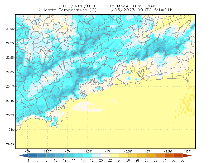Image resolution: width=211 pixels, height=163 pixels.
Task: Click the colorbar value '22'
Action: [110, 160]
